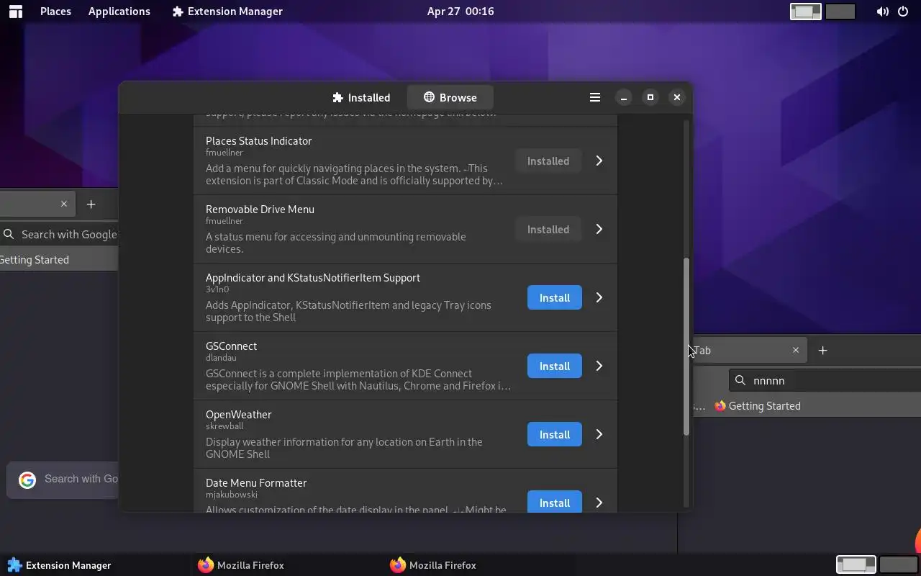
Task: Click author name dlandau under GSConnect
Action: (221, 358)
